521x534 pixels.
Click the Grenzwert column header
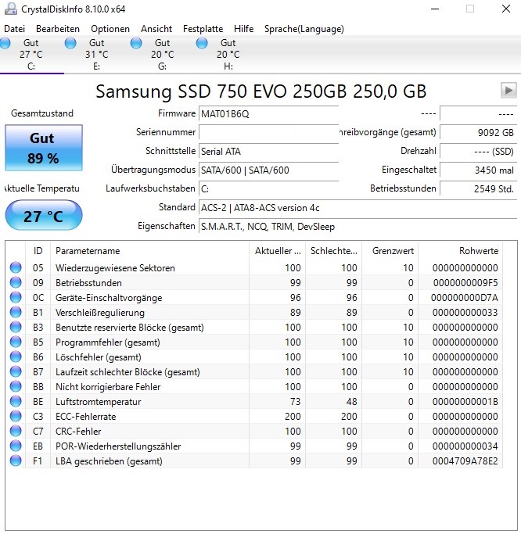click(390, 251)
